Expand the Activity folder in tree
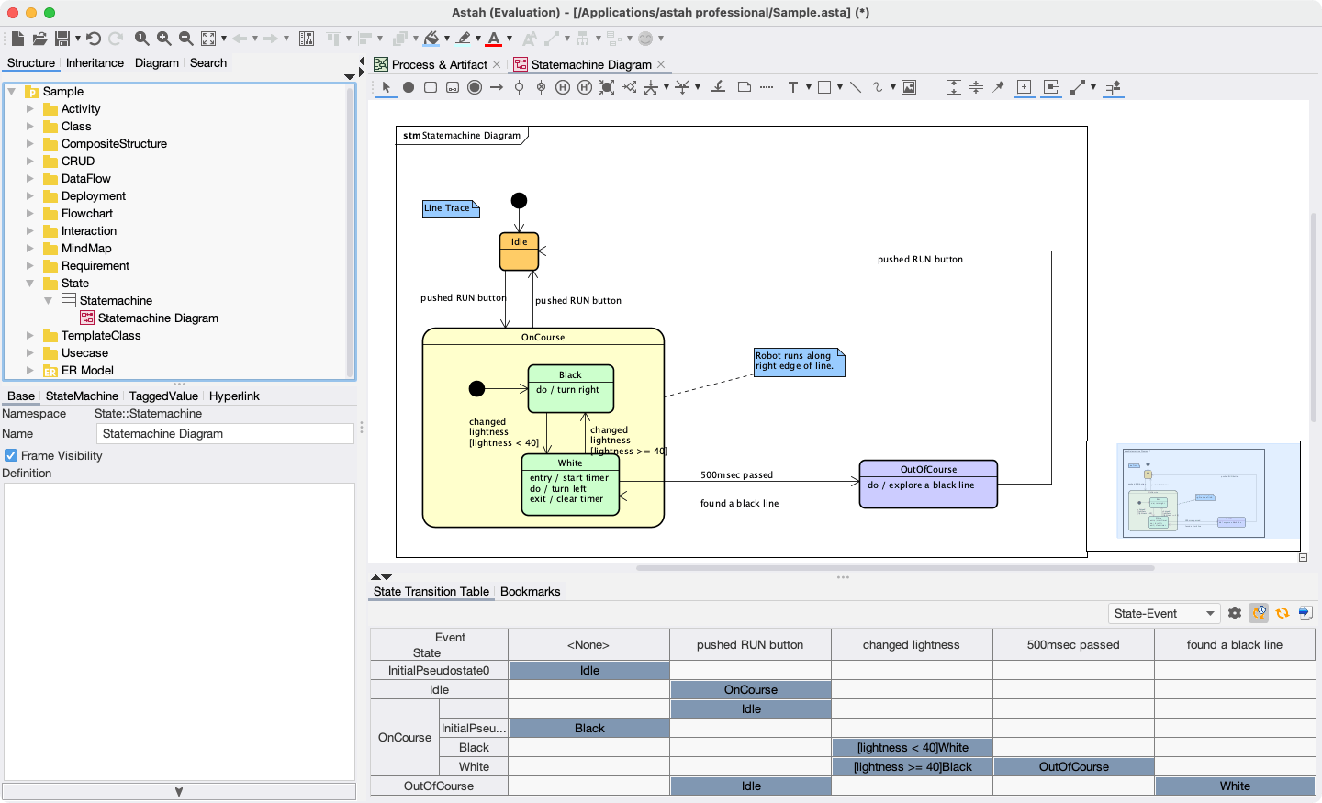This screenshot has height=803, width=1322. (30, 109)
